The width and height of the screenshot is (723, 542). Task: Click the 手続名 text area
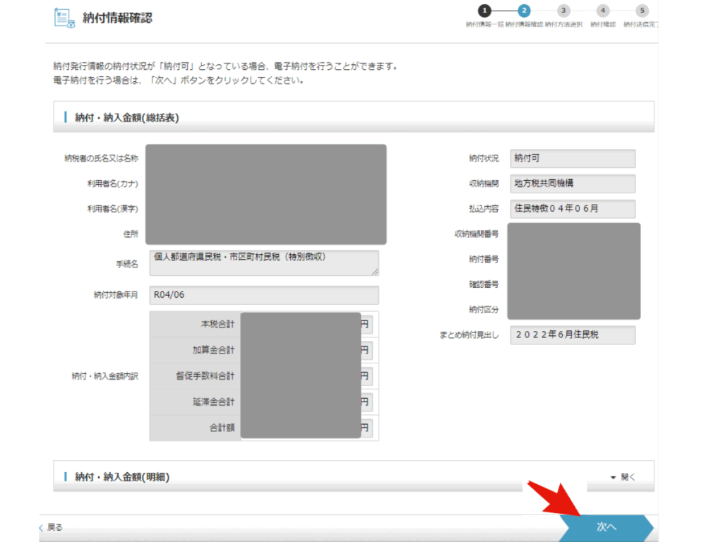(x=263, y=263)
